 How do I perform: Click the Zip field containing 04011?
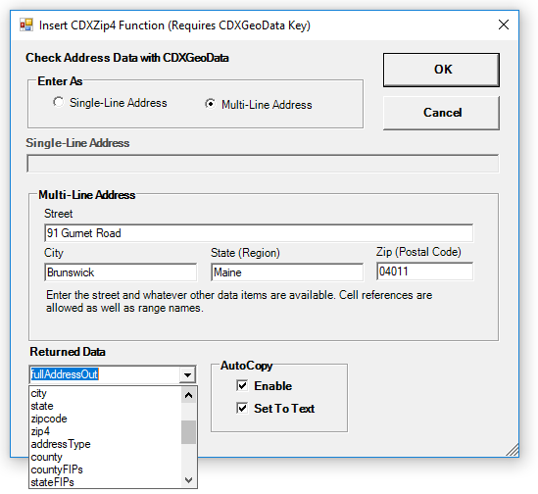424,272
